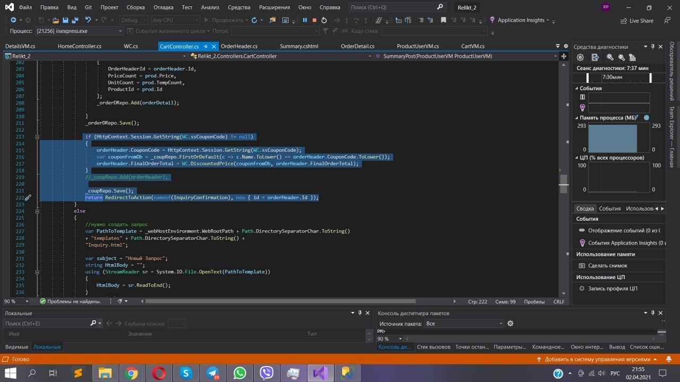Stop debugging with the red square icon

click(x=314, y=20)
